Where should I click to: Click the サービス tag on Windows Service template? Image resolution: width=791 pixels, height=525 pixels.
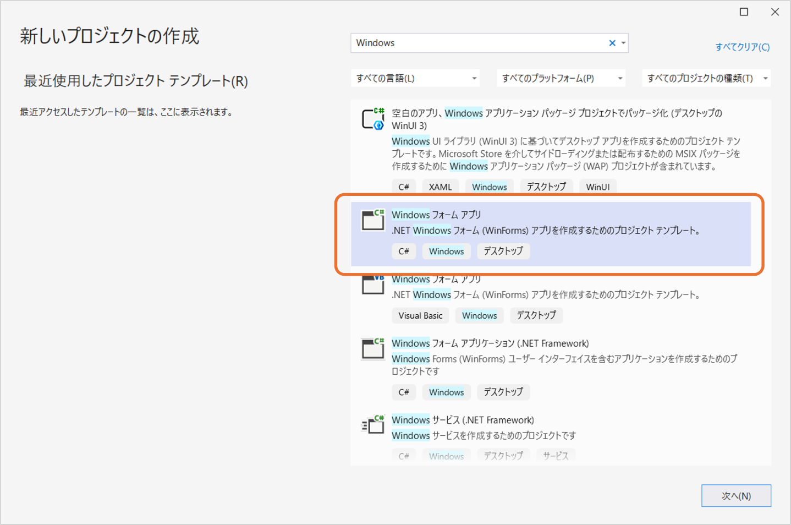point(556,456)
